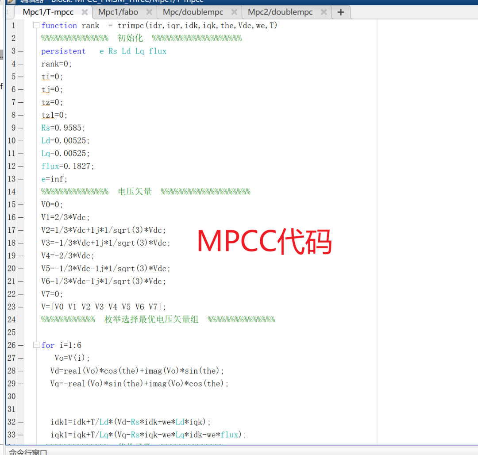Set breakpoint dash on line 32

click(21, 422)
